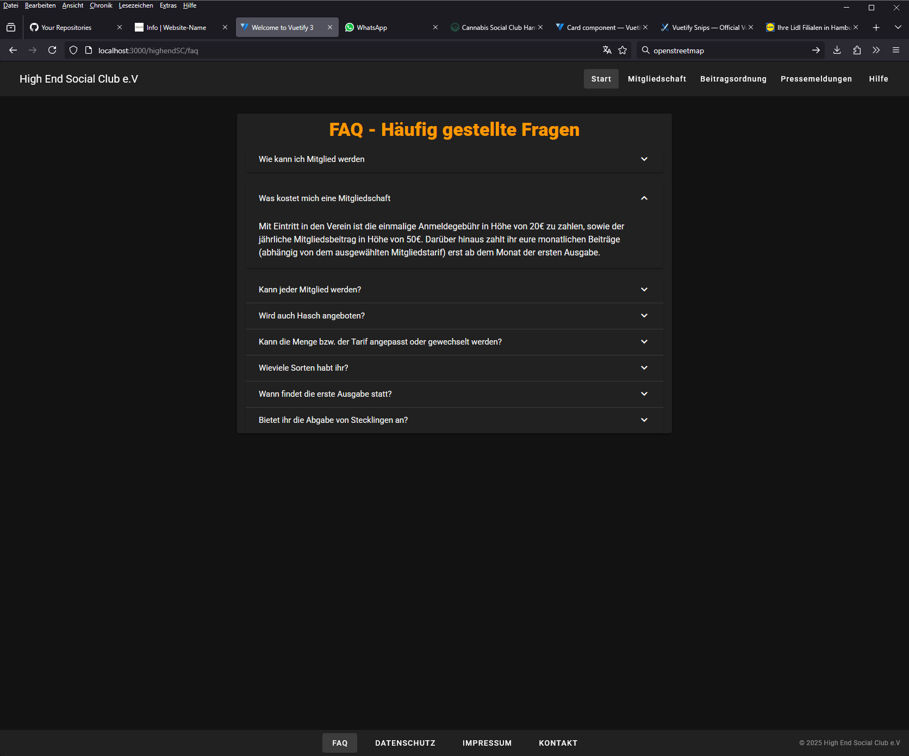The height and width of the screenshot is (756, 909).
Task: Close the 'Welcome to Vuetify 3' tab
Action: [329, 27]
